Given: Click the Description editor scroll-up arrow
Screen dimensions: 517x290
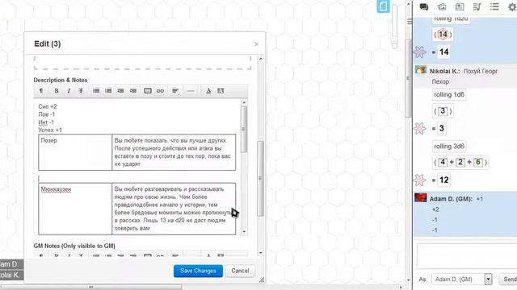Looking at the screenshot, I should tap(244, 102).
